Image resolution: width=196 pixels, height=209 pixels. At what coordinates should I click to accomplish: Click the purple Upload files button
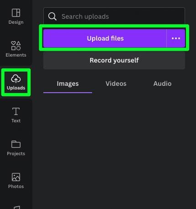(105, 38)
